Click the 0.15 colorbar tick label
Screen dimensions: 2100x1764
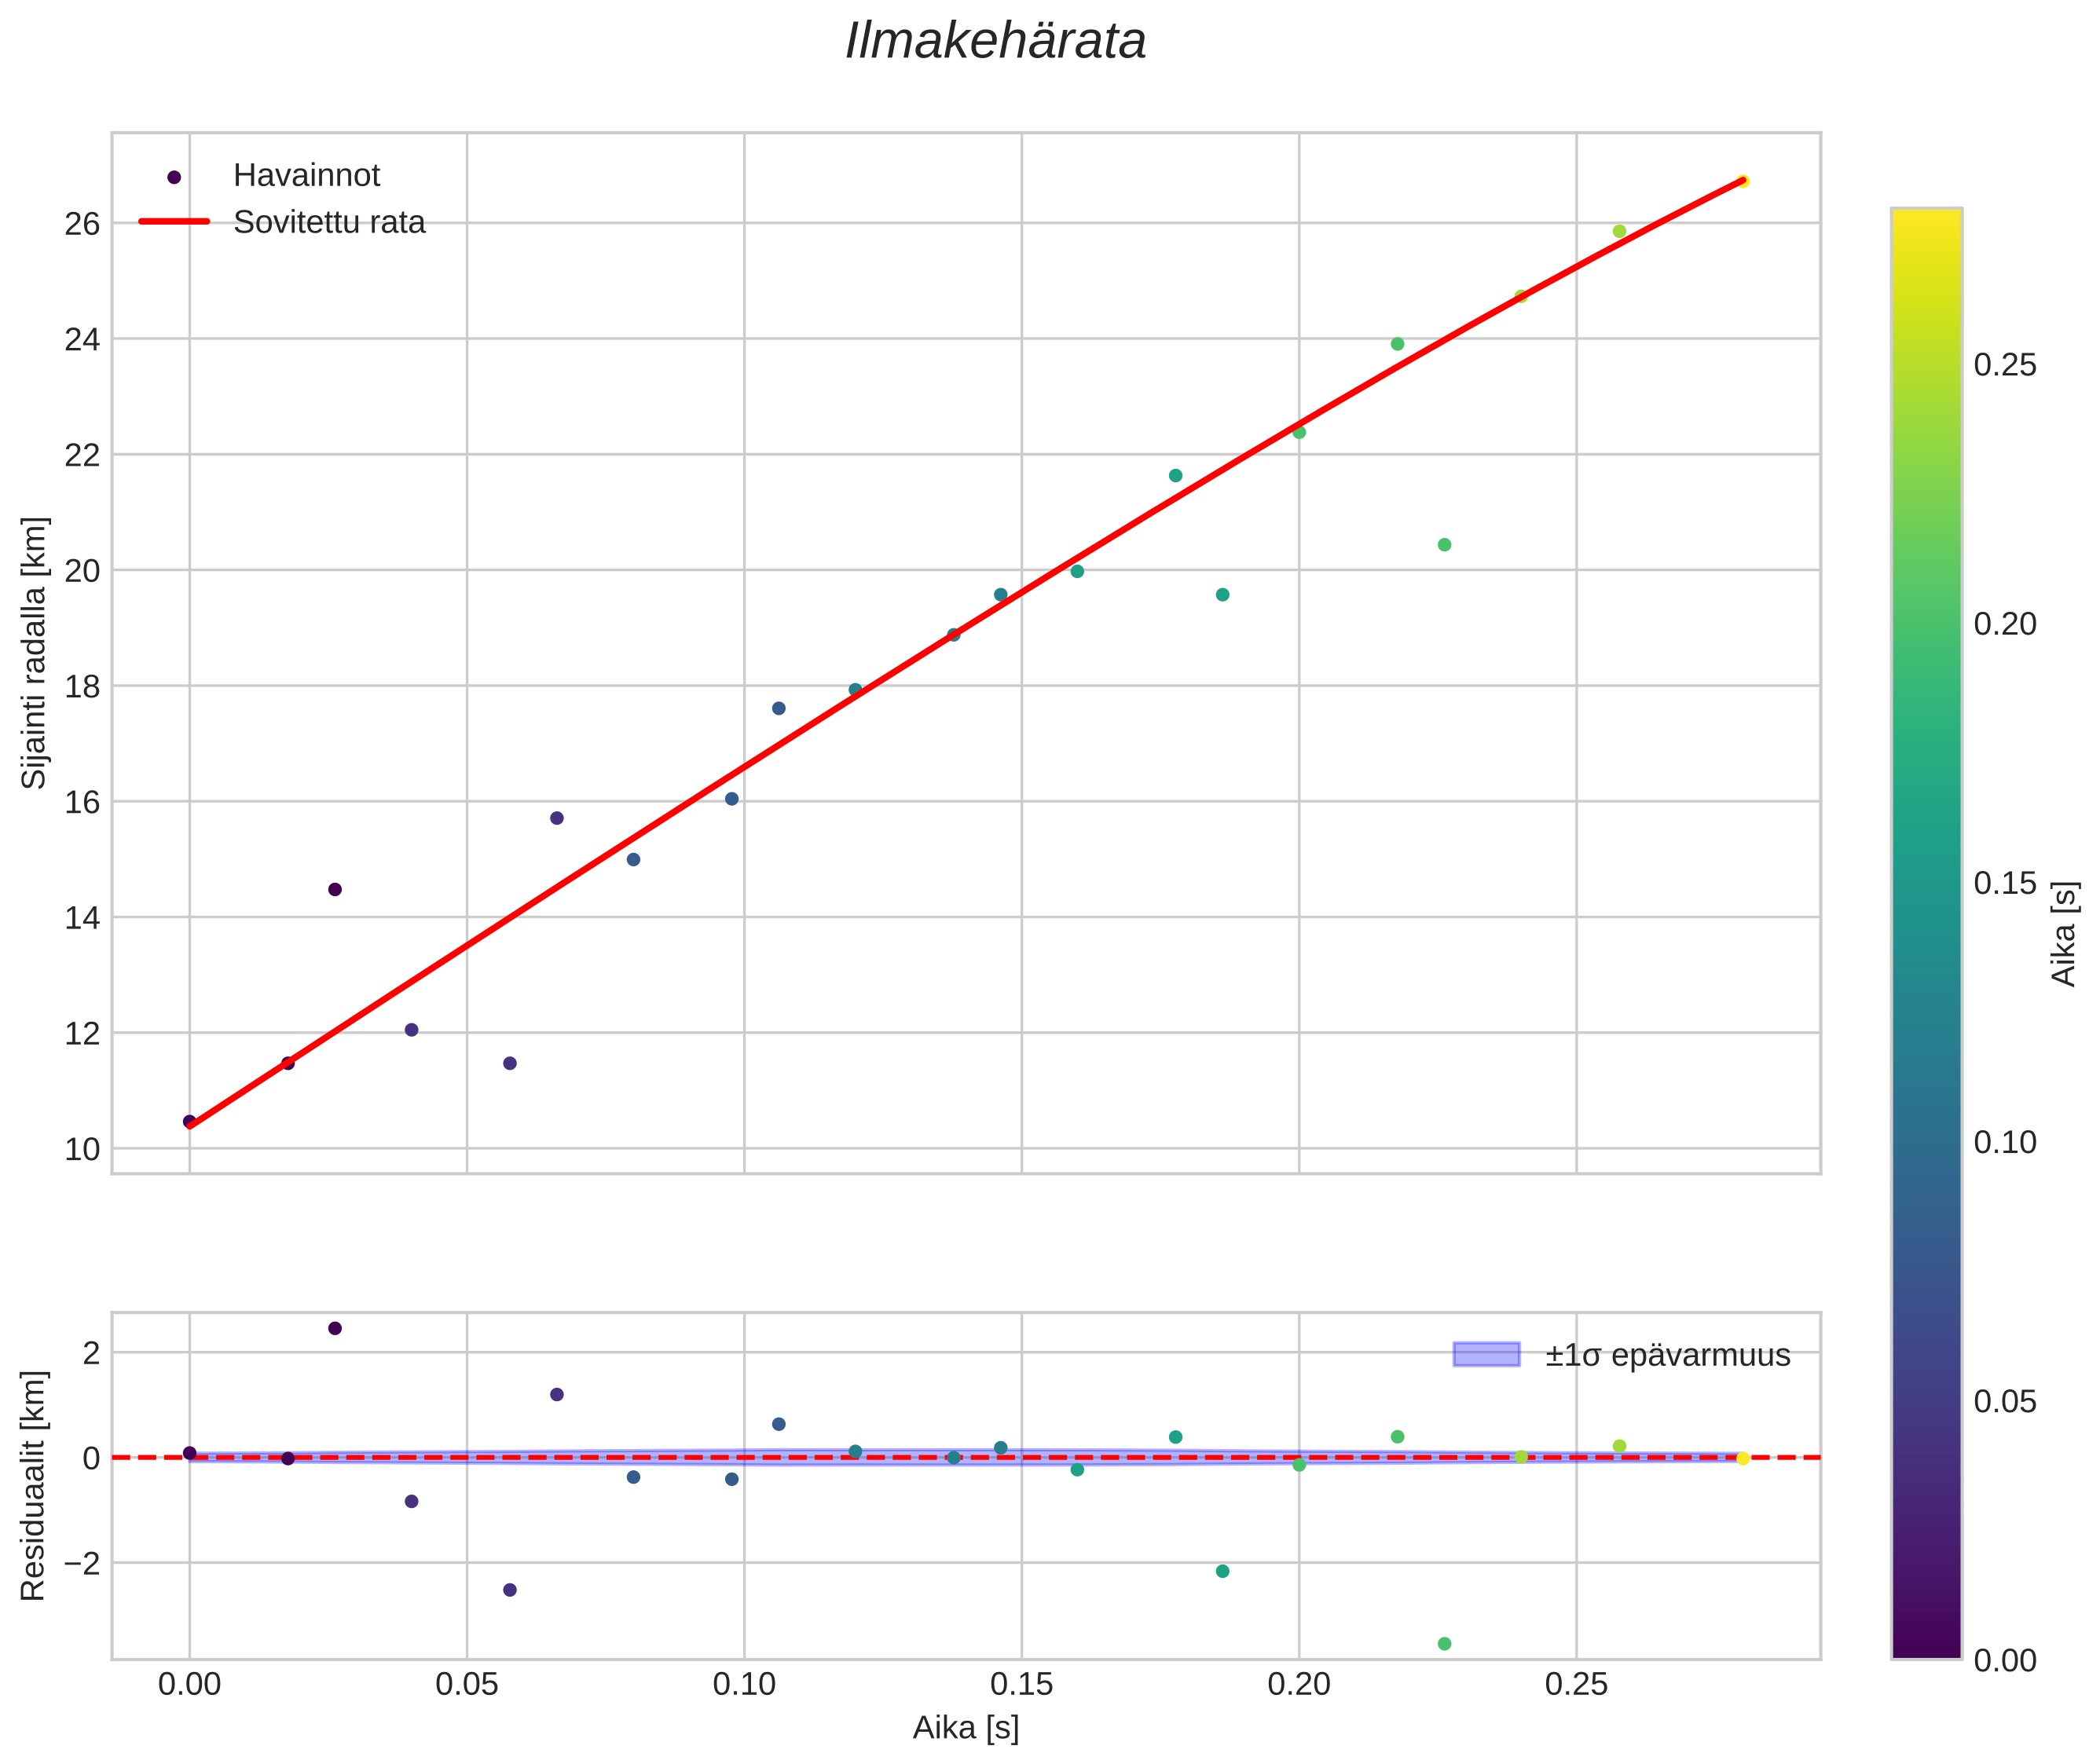click(2004, 883)
